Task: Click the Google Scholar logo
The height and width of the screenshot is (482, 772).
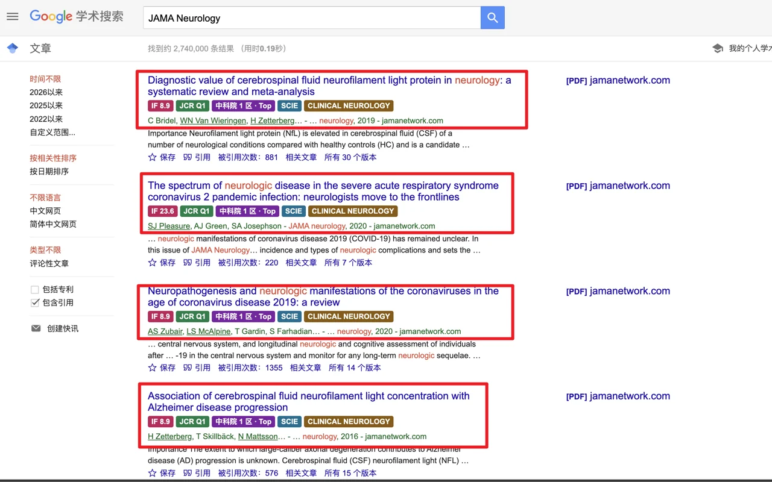Action: pyautogui.click(x=77, y=17)
